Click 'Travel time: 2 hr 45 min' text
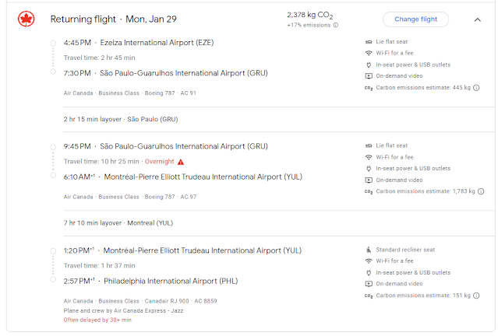498x336 pixels. [100, 58]
